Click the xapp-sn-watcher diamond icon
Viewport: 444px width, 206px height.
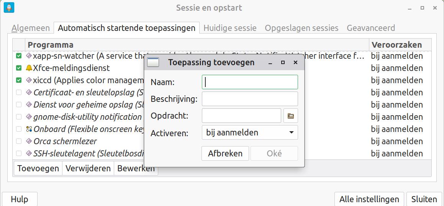click(29, 56)
